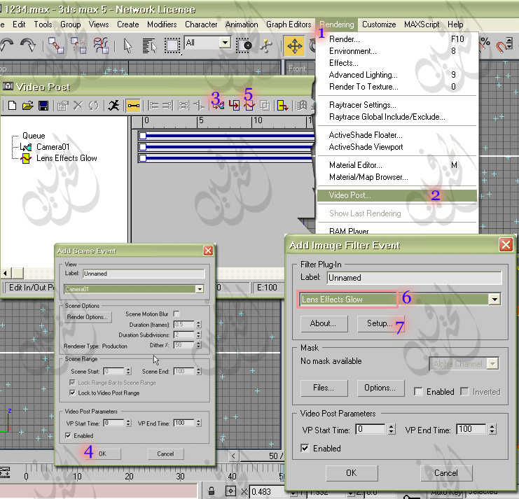Adjust Duration (frames) spinner

[x=198, y=325]
